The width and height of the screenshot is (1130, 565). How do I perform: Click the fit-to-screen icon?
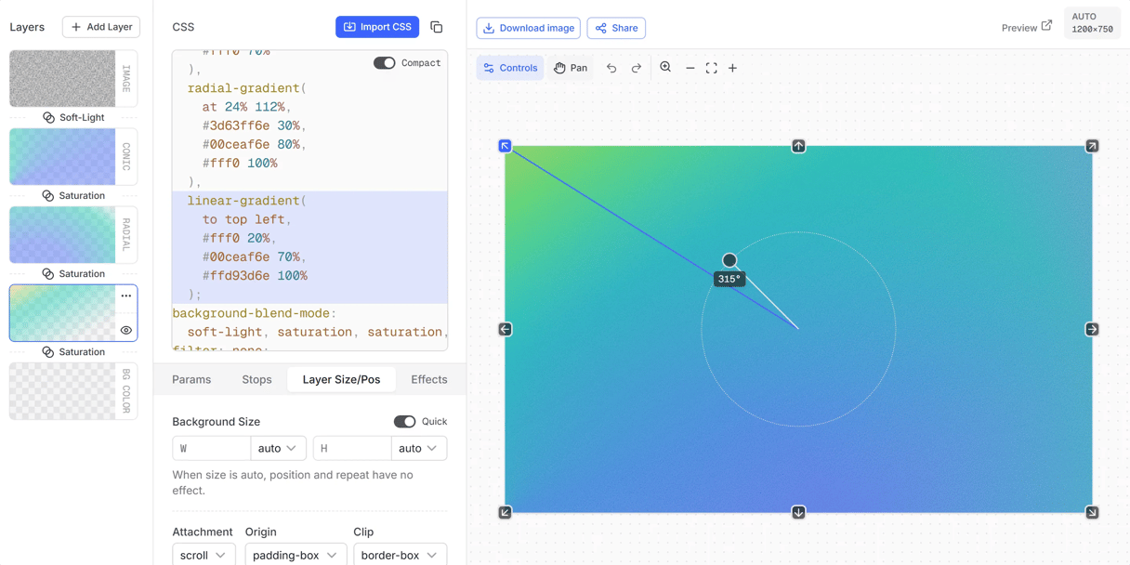point(711,67)
